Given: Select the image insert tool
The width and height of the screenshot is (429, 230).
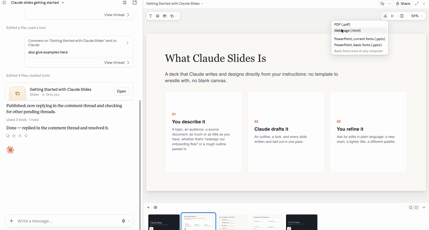Looking at the screenshot, I should [x=158, y=16].
